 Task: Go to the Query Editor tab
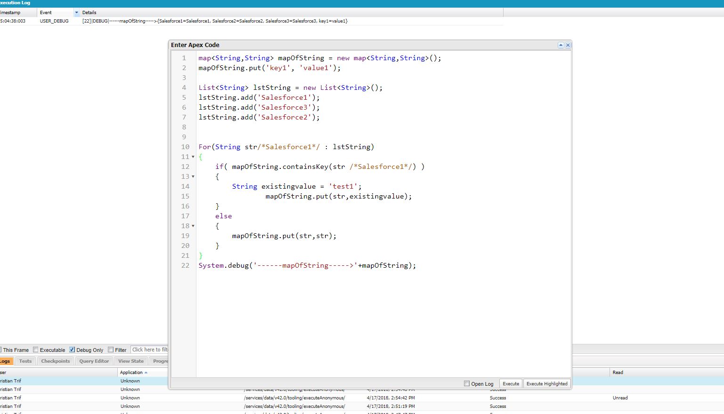[94, 361]
